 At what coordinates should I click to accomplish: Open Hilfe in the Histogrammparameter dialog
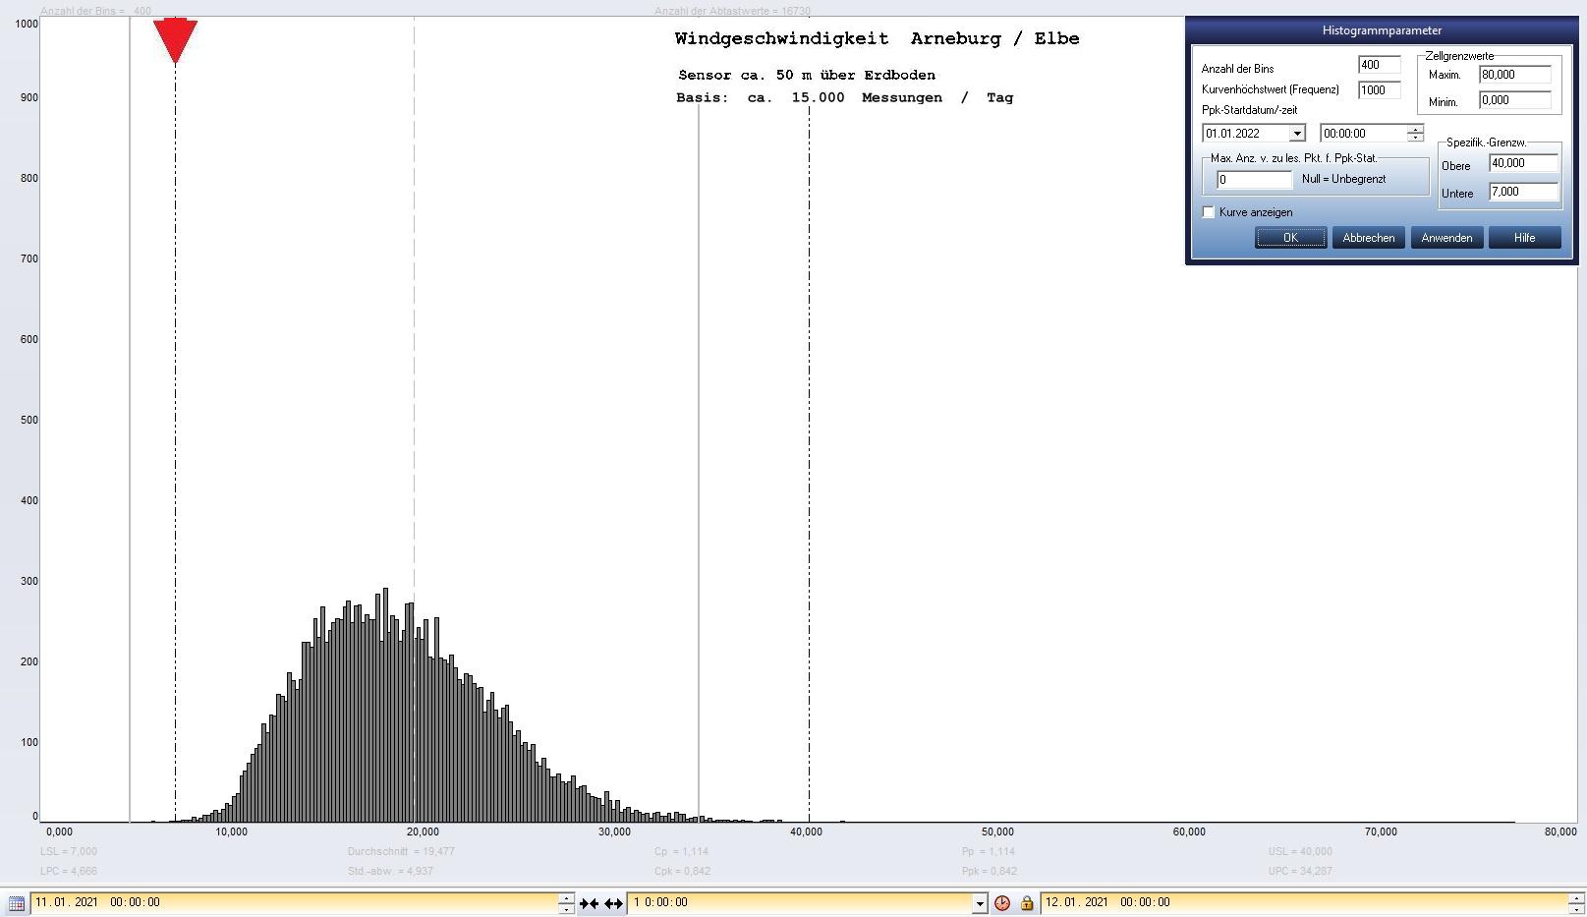tap(1524, 238)
